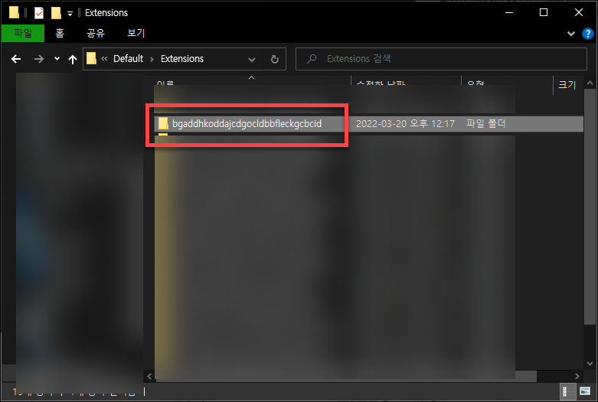Expand the ribbon with the chevron
The height and width of the screenshot is (402, 598).
pos(571,34)
